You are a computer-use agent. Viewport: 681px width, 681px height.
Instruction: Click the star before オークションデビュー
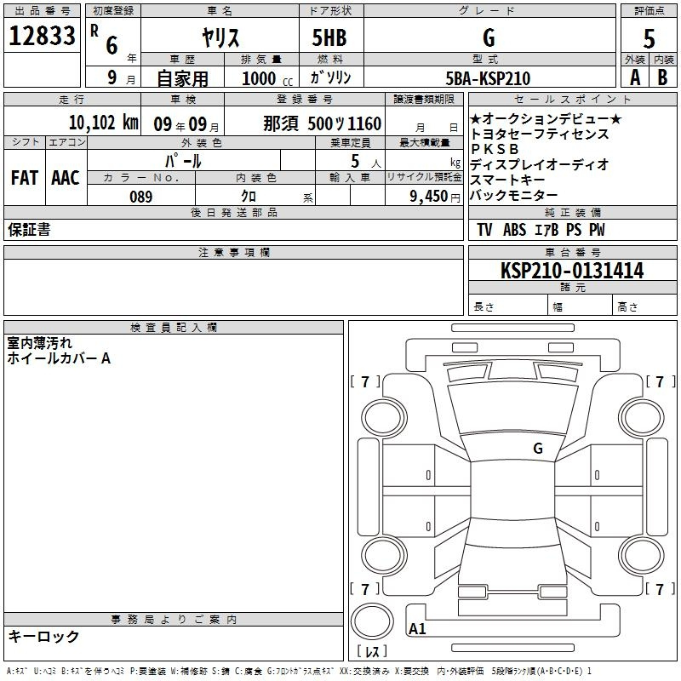476,119
